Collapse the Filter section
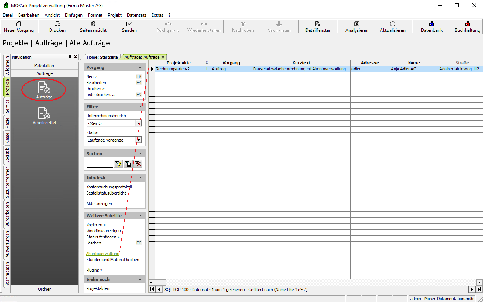This screenshot has width=483, height=302. click(x=141, y=107)
